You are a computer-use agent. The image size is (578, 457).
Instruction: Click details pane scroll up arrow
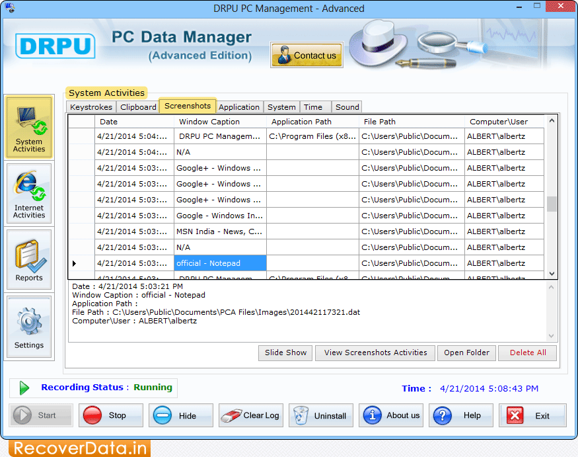552,287
